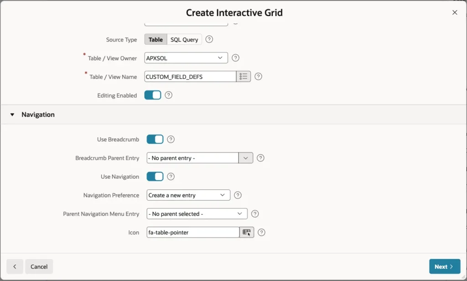Go back to previous wizard step
Viewport: 467px width, 281px height.
15,266
